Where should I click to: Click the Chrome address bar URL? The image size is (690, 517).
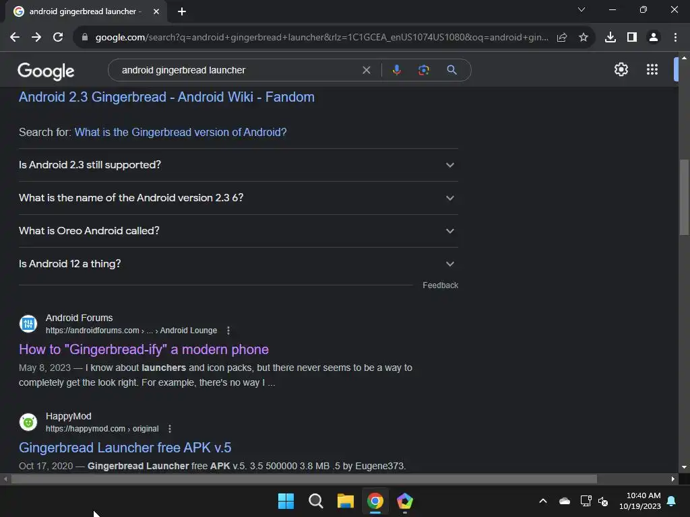321,38
